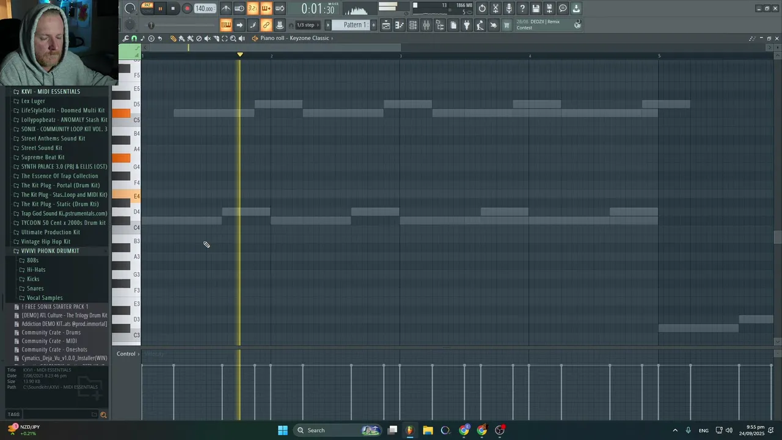Screen dimensions: 782x440
Task: Click the audio editor scissors icon
Action: coord(495,9)
